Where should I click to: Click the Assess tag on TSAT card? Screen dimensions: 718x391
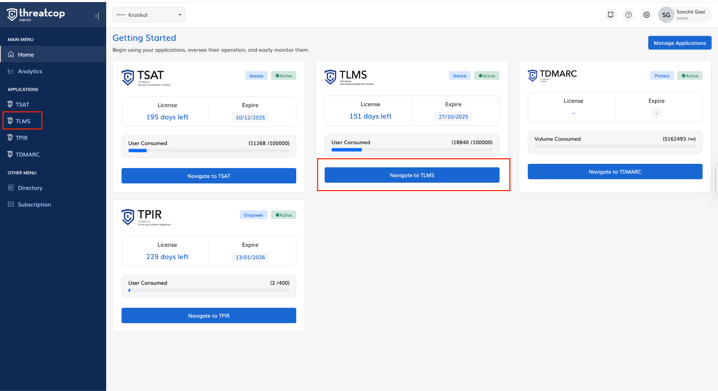click(x=256, y=76)
